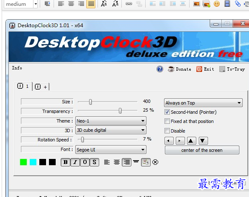Insert a video with the film strip icon
This screenshot has height=197, width=249.
(x=227, y=4)
